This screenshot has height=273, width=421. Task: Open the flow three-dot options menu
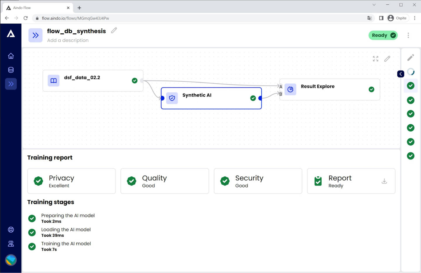(x=408, y=35)
